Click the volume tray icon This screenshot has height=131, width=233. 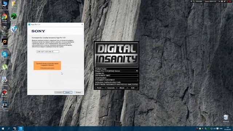click(214, 128)
